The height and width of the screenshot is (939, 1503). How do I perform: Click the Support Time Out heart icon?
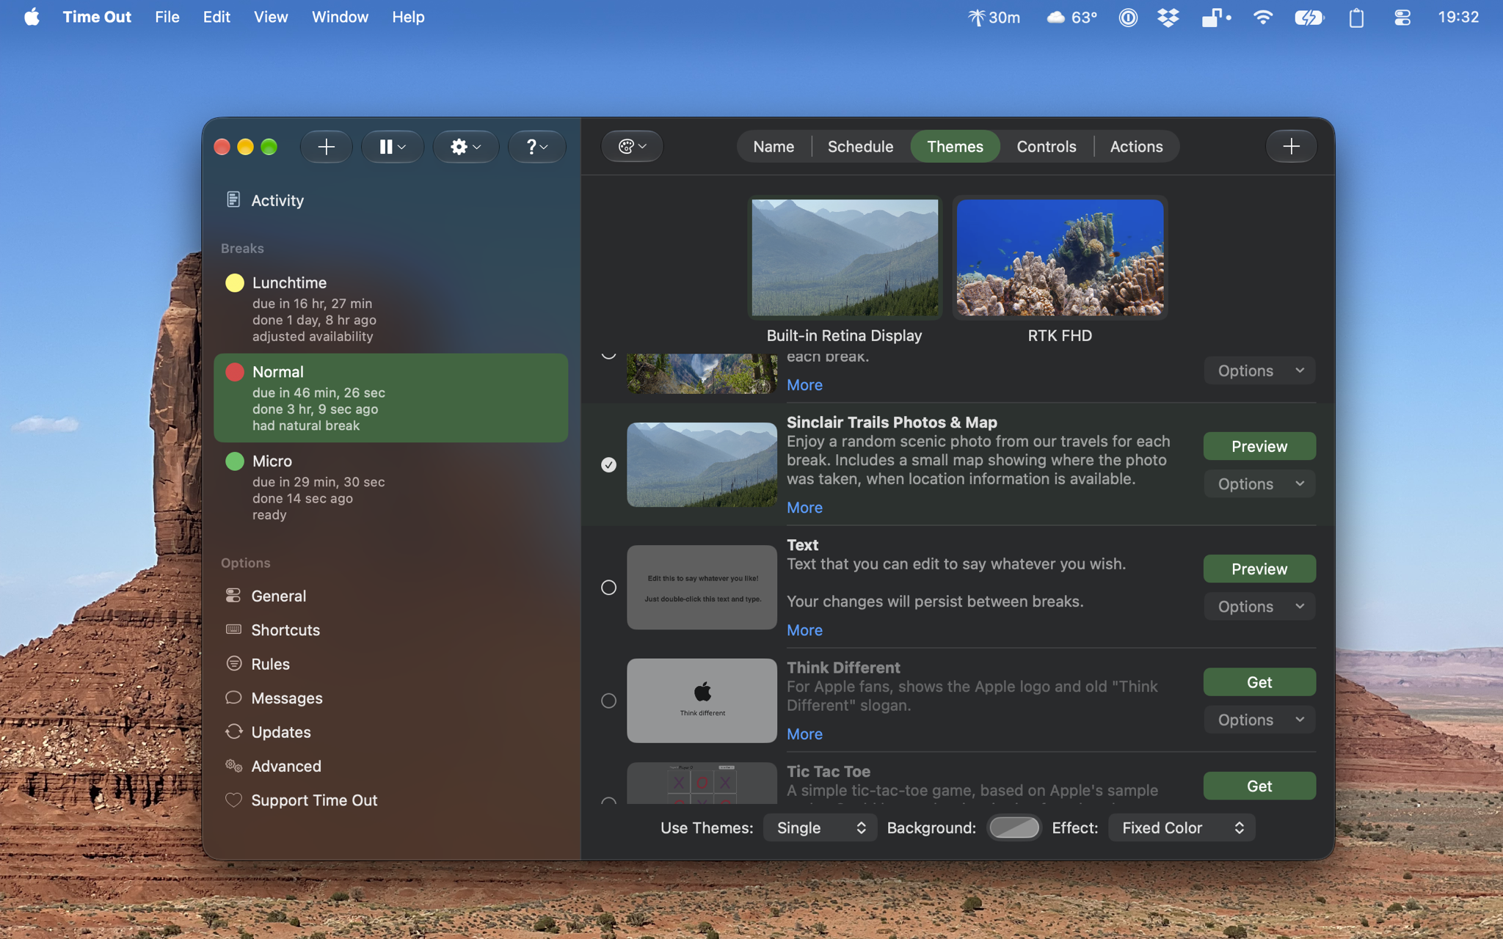[x=233, y=800]
